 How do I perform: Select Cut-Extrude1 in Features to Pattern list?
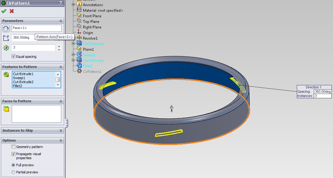23,74
